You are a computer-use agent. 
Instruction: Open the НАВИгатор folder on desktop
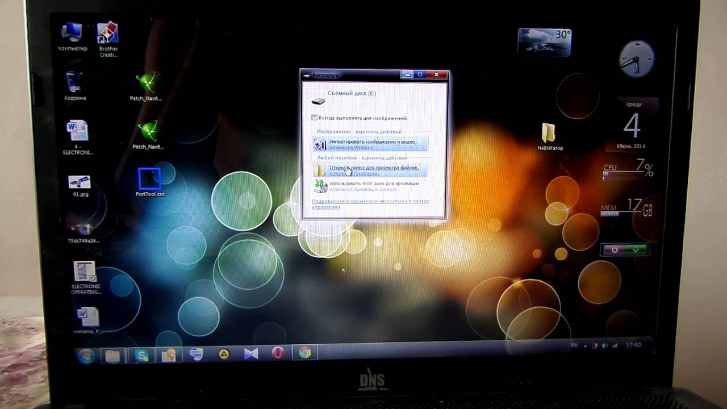[x=549, y=137]
